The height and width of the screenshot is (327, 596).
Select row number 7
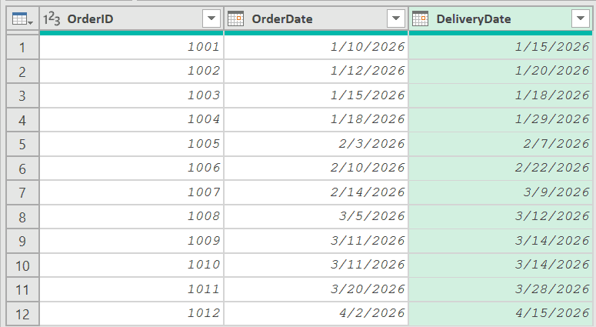pos(22,193)
